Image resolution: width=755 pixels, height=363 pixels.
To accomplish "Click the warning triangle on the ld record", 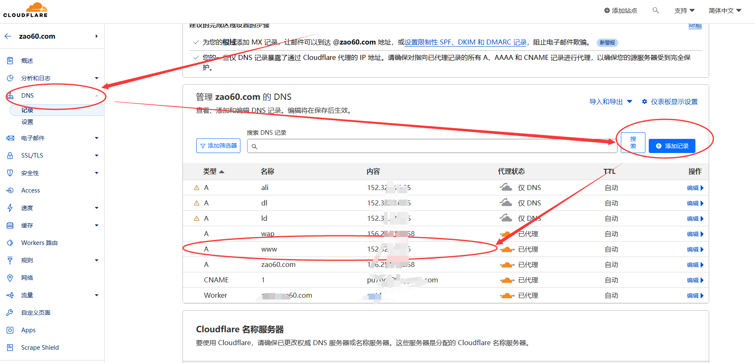I will coord(197,218).
